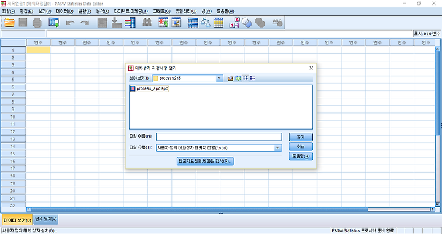
Task: Click the Weight cases scales icon
Action: (206, 23)
